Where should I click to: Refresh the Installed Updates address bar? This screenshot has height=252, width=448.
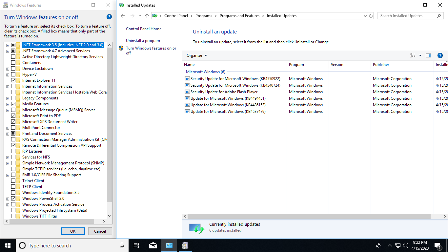coord(371,16)
